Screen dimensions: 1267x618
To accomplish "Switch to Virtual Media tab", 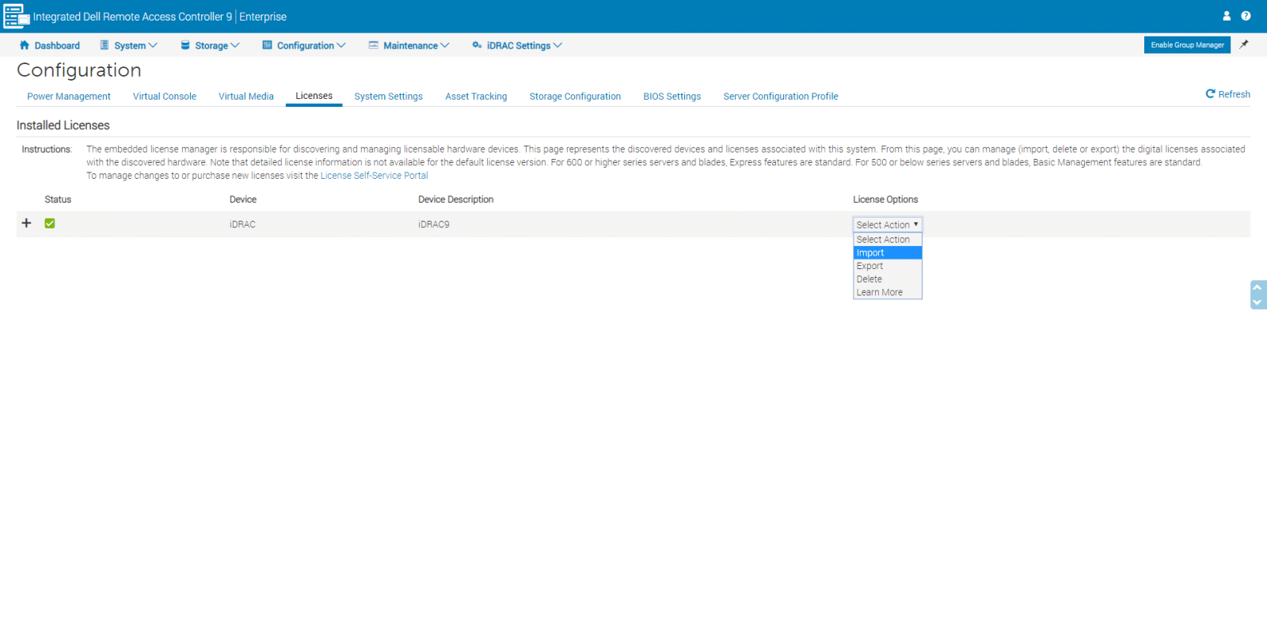I will coord(246,97).
